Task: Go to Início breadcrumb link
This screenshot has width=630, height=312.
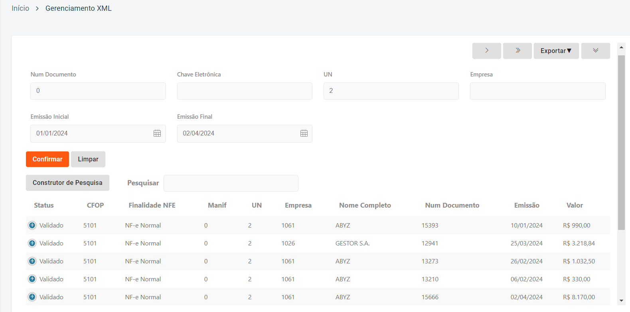Action: pos(20,8)
